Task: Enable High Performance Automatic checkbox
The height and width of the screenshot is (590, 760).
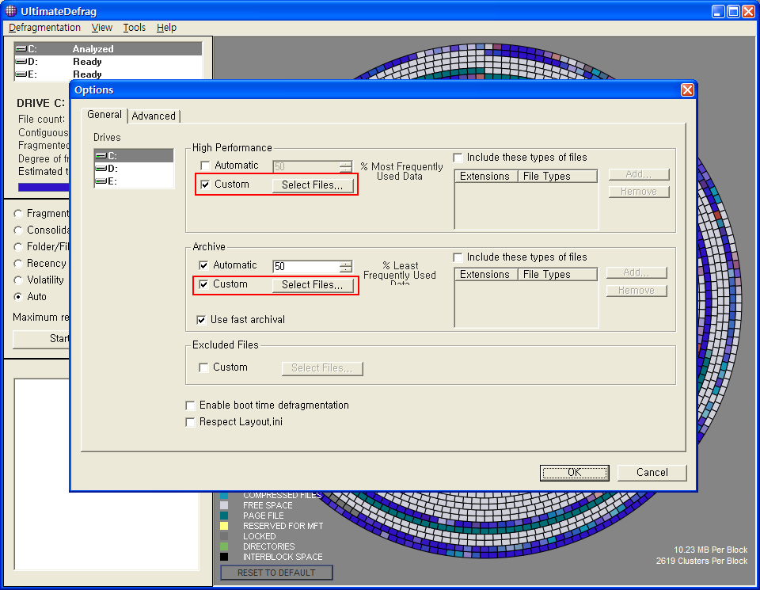Action: pyautogui.click(x=206, y=166)
